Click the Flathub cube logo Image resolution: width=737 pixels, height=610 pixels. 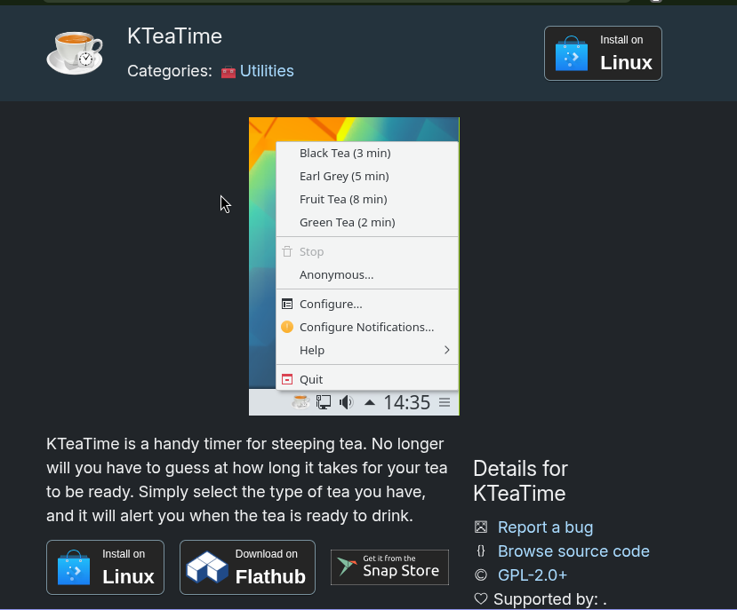pos(207,567)
